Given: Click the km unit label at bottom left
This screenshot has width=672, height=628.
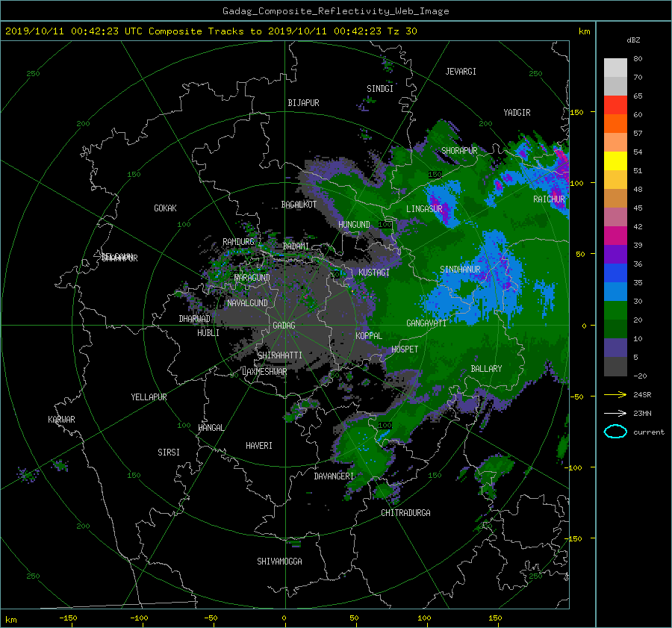Looking at the screenshot, I should [10, 620].
